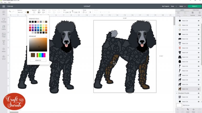Click the green Make It button
202x113 pixels.
coord(194,6)
